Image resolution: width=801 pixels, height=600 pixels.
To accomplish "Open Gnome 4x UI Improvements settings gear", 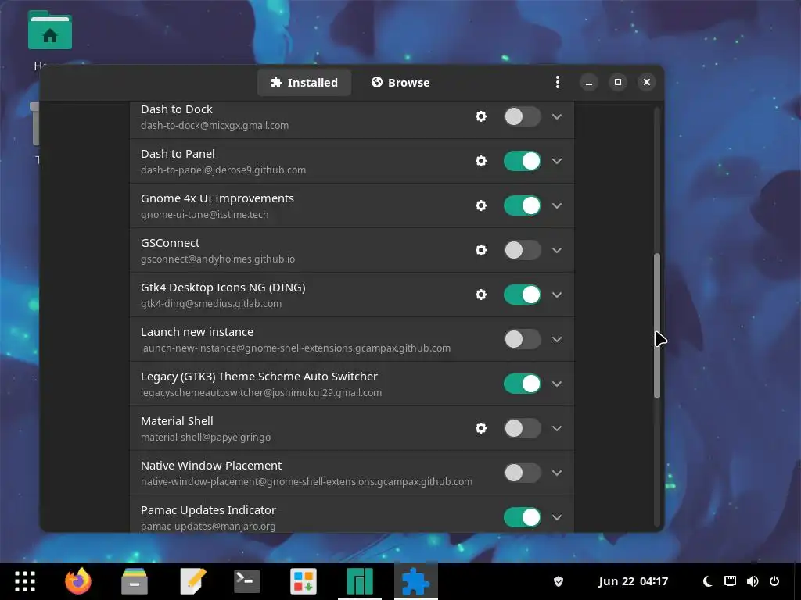I will (x=481, y=205).
